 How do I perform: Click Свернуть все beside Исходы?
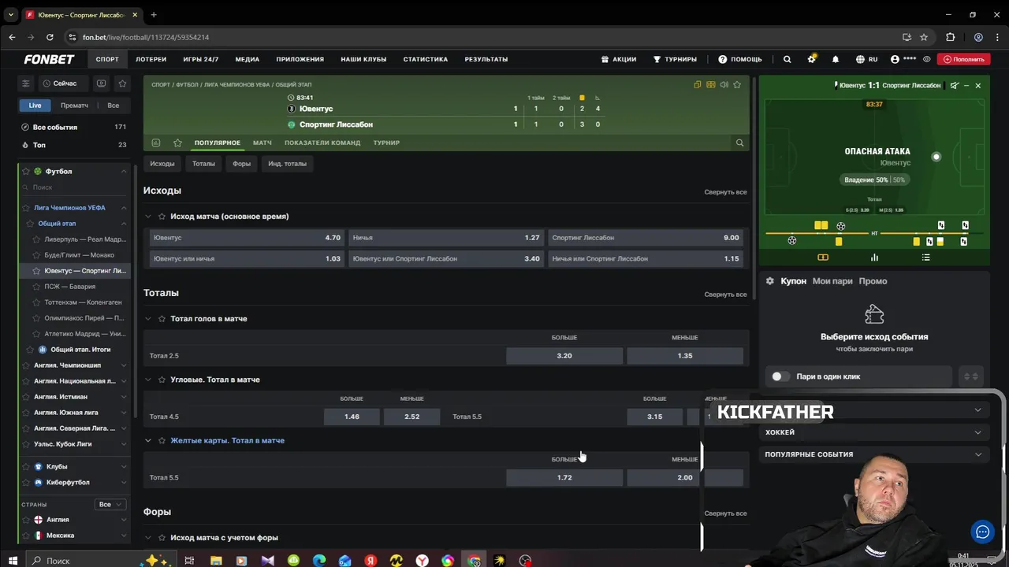click(x=725, y=192)
